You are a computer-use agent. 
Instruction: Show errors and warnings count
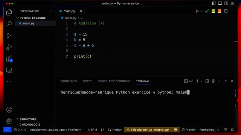(x=20, y=130)
